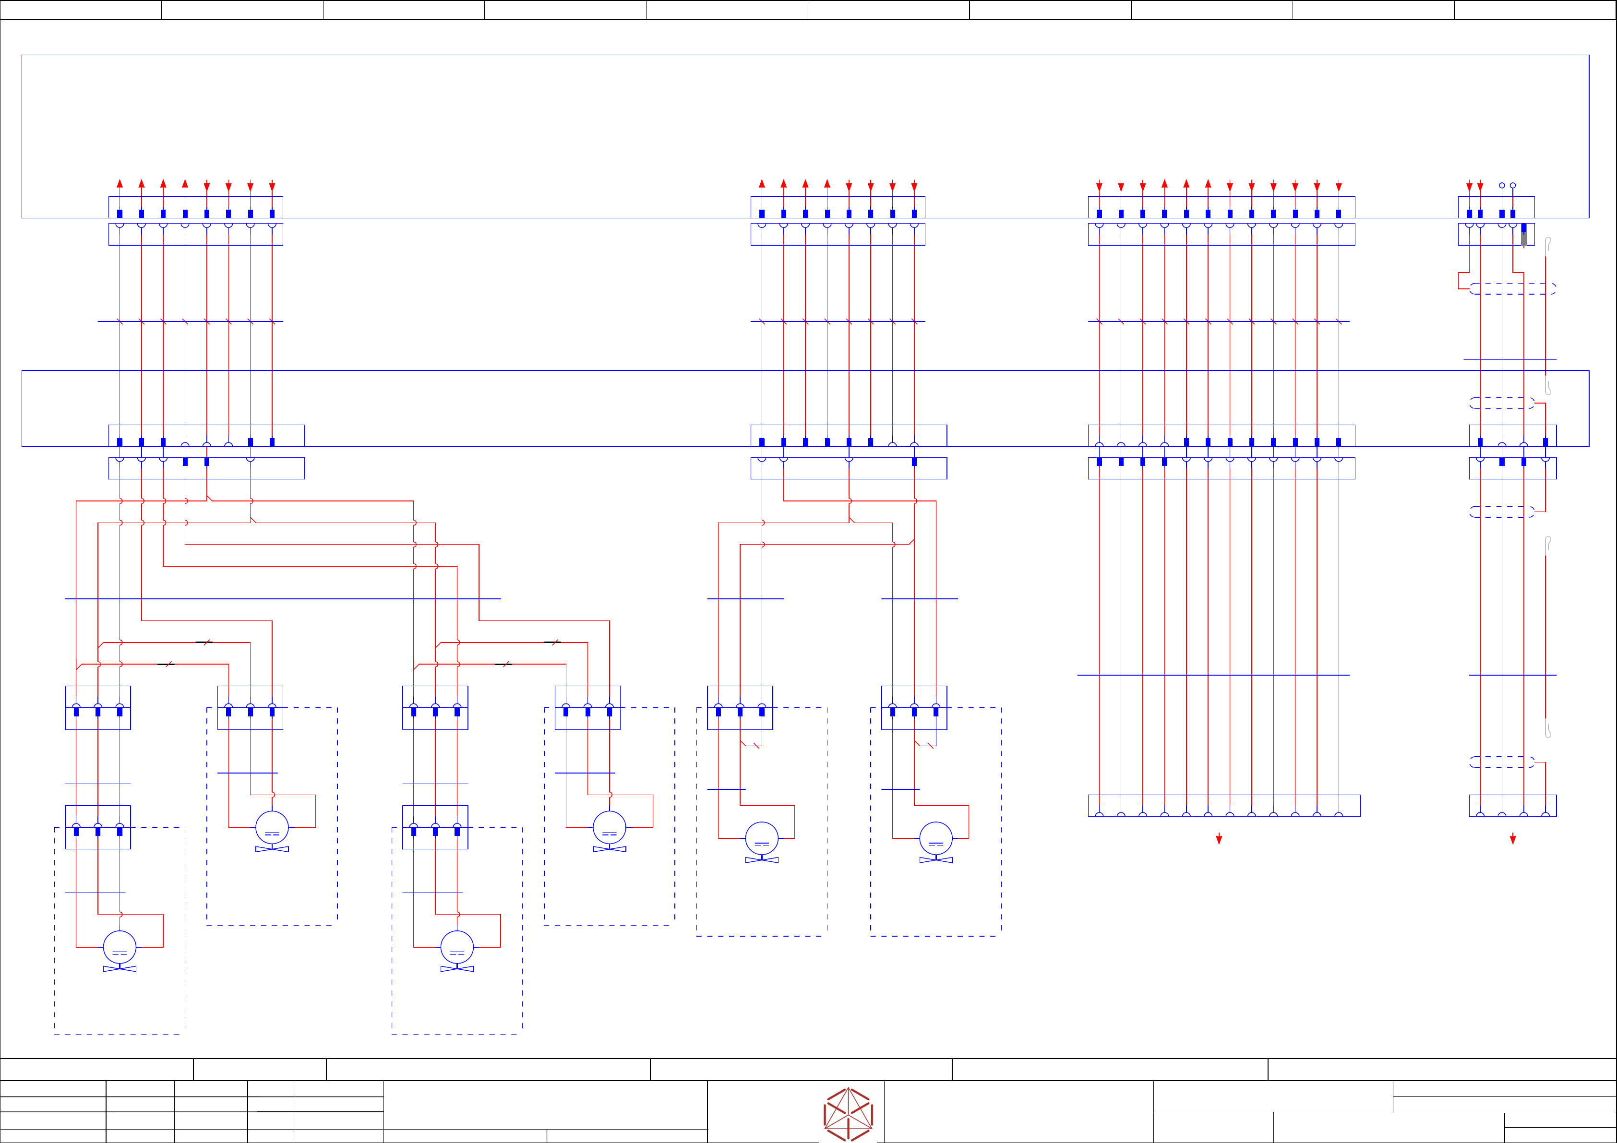Select the rightmost motor symbol in the drawing
This screenshot has height=1143, width=1617.
pos(935,839)
